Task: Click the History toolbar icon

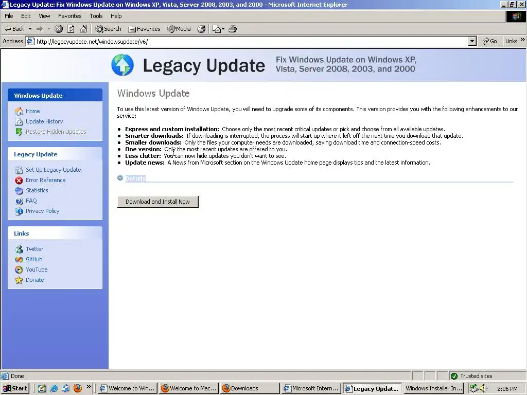Action: (x=201, y=29)
